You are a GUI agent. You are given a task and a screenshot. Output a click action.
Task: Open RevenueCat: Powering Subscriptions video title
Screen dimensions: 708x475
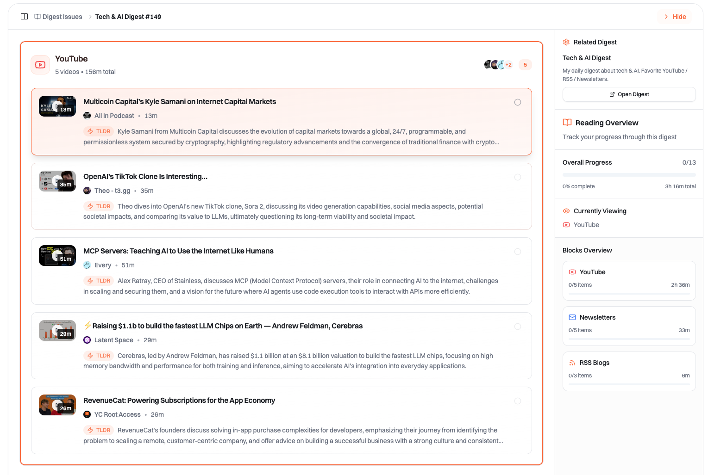pyautogui.click(x=179, y=401)
